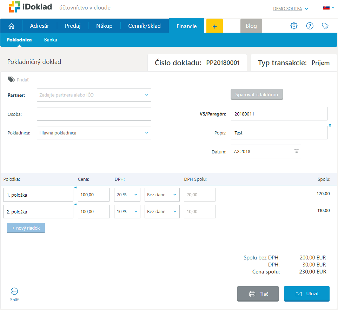
Task: Click the tag icon next to Pridať
Action: [11, 80]
